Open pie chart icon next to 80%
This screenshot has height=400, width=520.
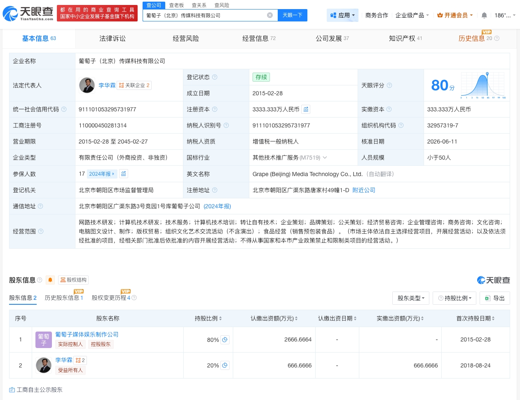click(225, 340)
